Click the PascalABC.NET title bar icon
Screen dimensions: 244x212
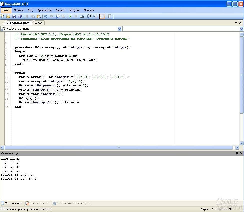coord(2,4)
